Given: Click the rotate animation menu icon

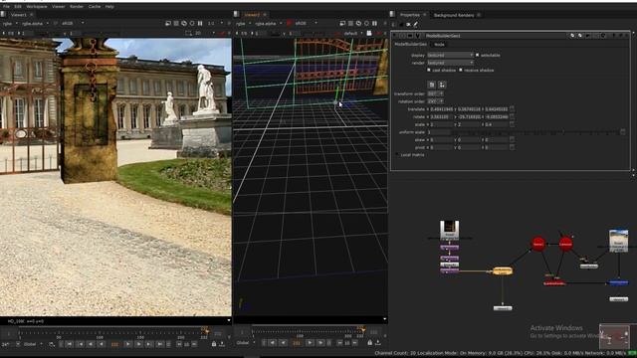Looking at the screenshot, I should [x=512, y=117].
